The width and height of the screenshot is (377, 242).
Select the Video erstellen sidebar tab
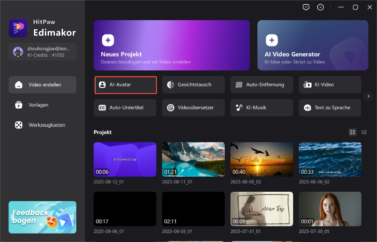coord(42,85)
